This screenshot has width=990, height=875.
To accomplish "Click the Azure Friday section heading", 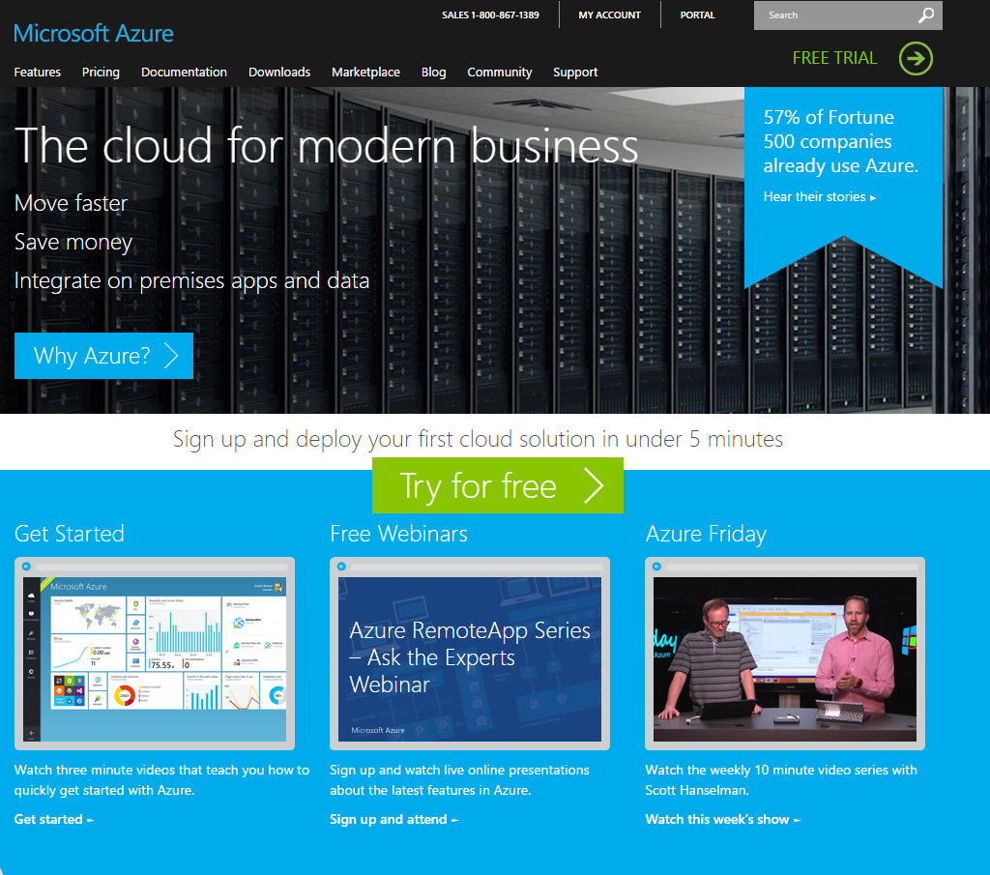I will click(x=706, y=534).
